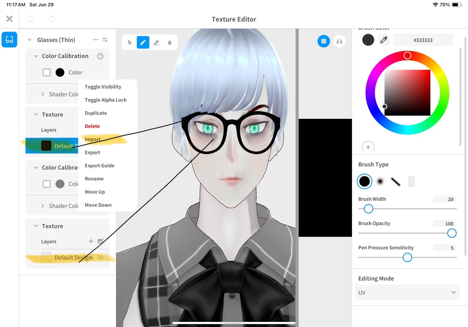Screen dimensions: 468x327
Task: Select Move Up in the layer menu
Action: pos(95,192)
